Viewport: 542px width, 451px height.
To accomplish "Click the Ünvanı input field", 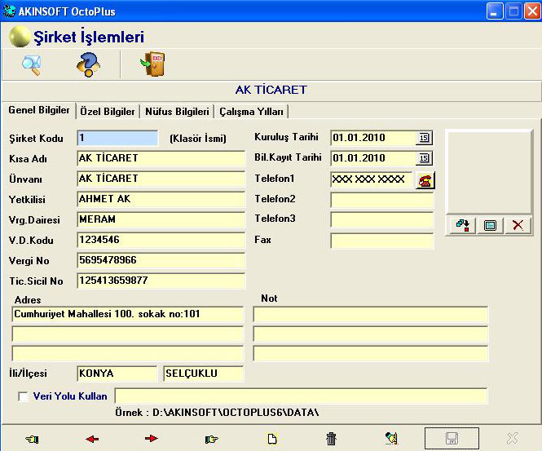I will click(x=161, y=179).
